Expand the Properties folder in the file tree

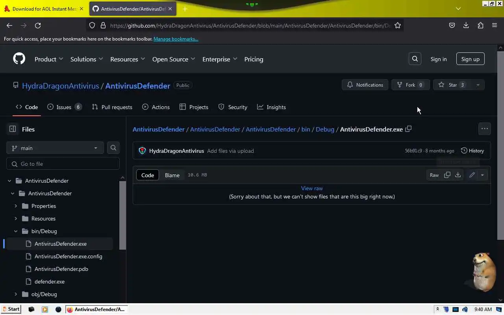(x=16, y=206)
